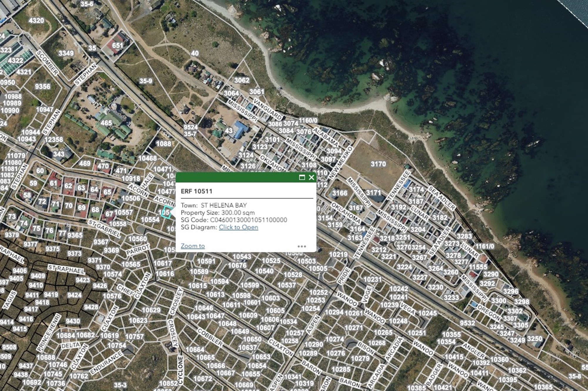Screen dimensions: 588x391
Task: Select parcel 12358 label
Action: [54, 140]
